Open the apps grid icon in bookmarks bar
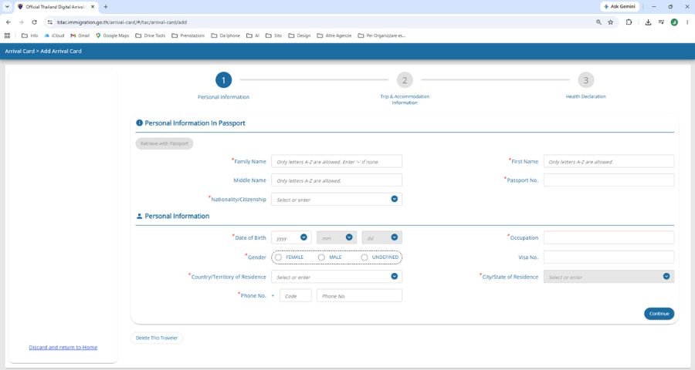Viewport: 695px width, 370px height. click(7, 35)
